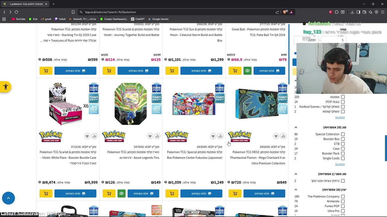
Task: Add Celestial Storm Build and Battle to cart
Action: tap(172, 71)
